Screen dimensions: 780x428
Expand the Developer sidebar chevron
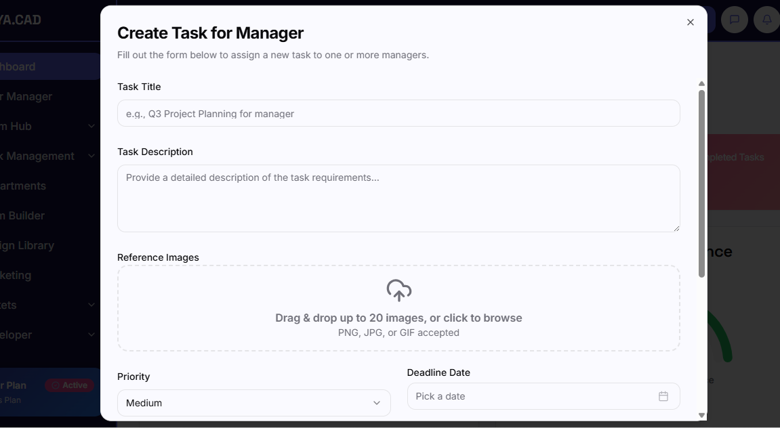click(x=91, y=335)
